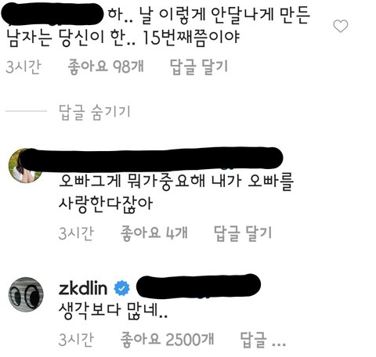Image resolution: width=376 pixels, height=357 pixels.
Task: Open the profile photo of the second commenter
Action: point(25,166)
